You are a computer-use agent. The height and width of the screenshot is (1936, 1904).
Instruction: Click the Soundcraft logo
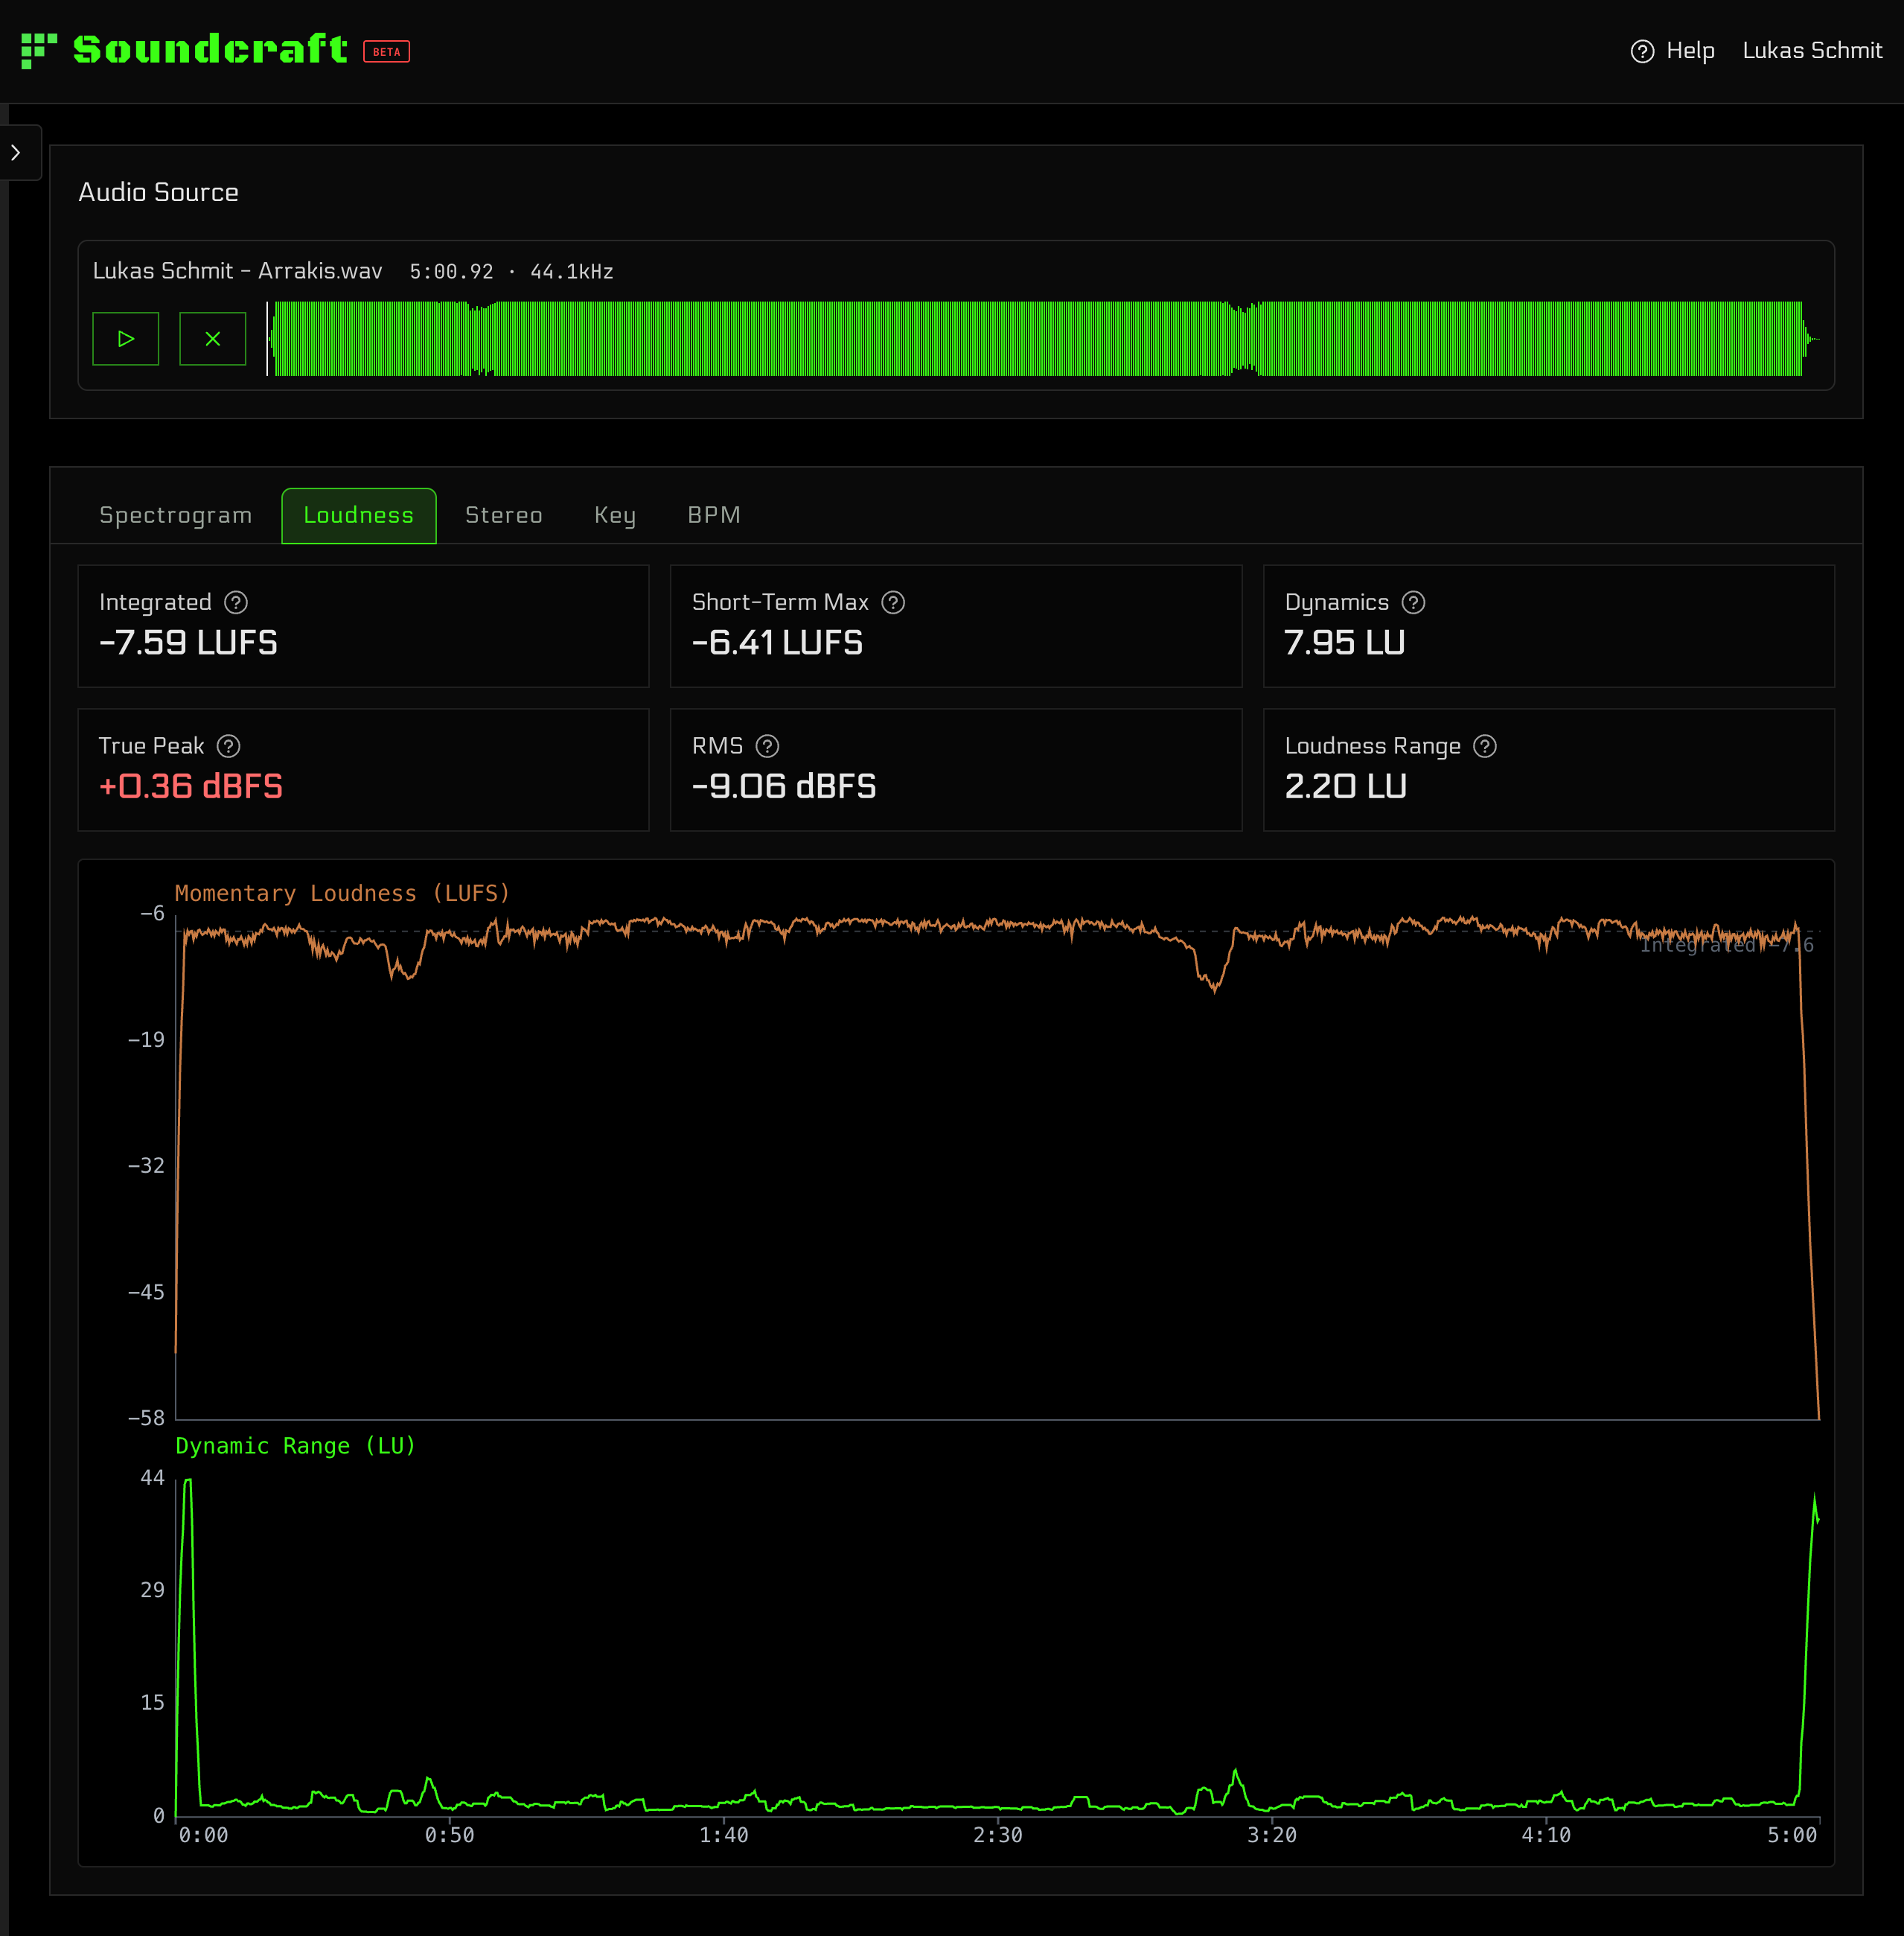click(x=185, y=50)
